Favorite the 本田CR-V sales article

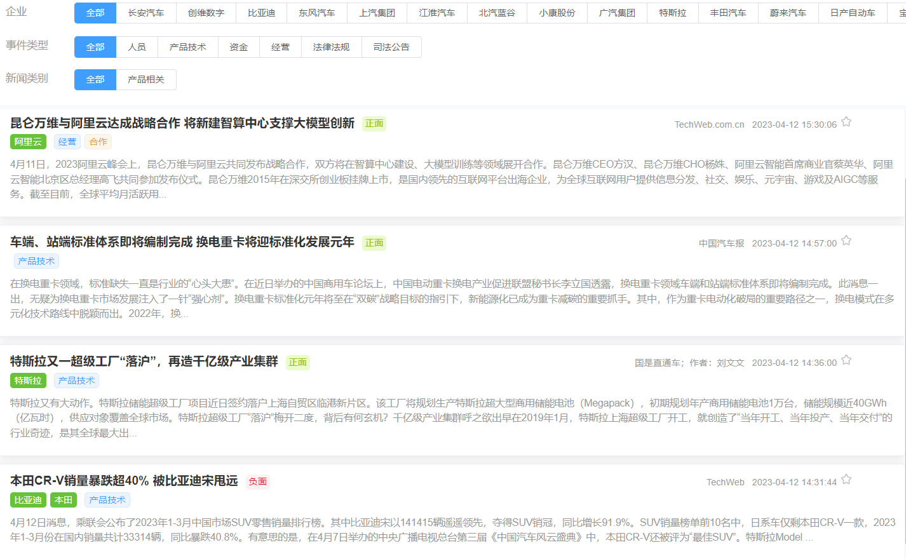pos(846,480)
